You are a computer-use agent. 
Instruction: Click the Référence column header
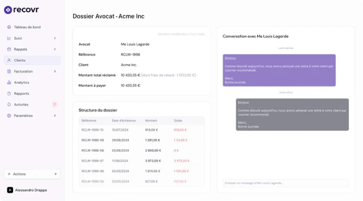(89, 120)
